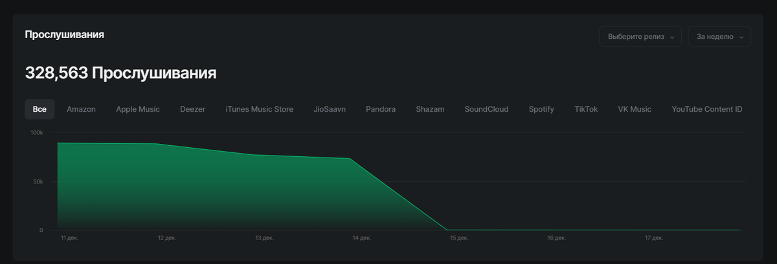Click the 100k y-axis label
This screenshot has height=264, width=777.
pos(37,132)
